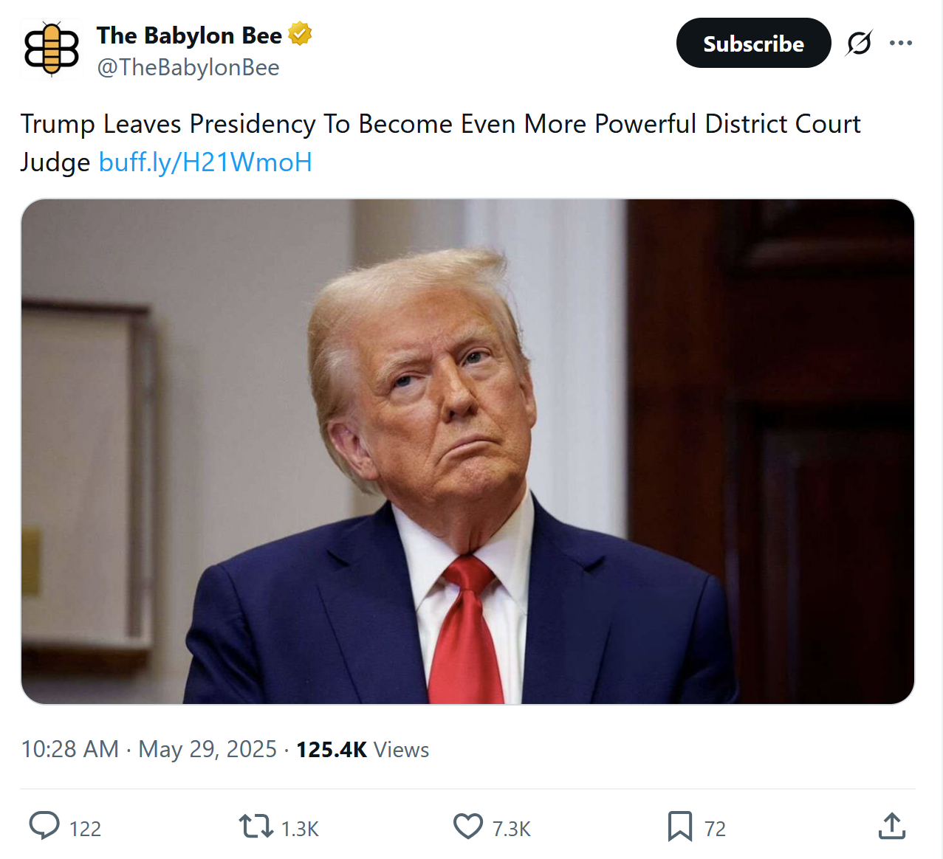
Task: Click the gold verified badge
Action: (300, 34)
